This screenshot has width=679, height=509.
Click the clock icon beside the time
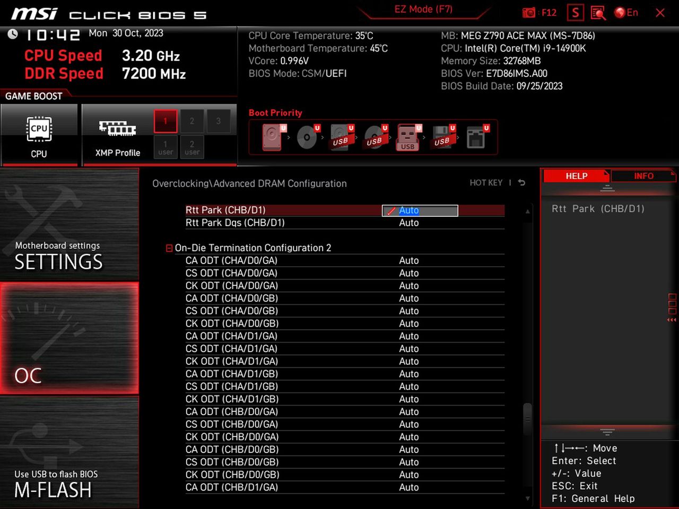[x=13, y=34]
